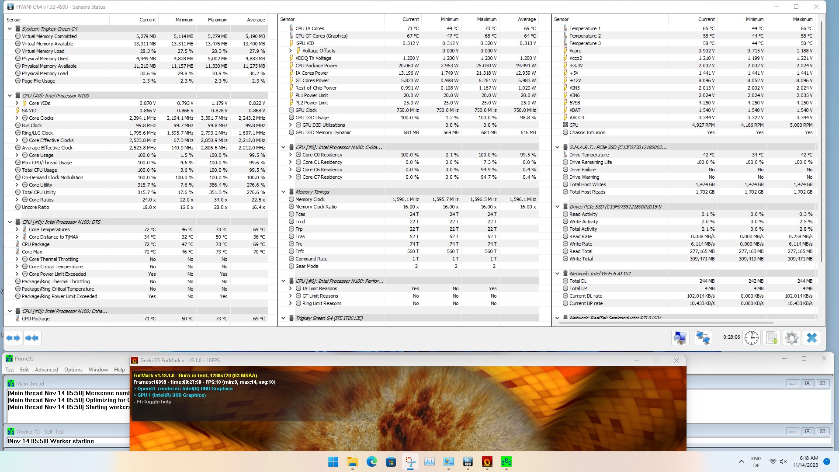Collapse the System: Trigkey Green G4 group
Screen dimensions: 839x472
pos(10,29)
